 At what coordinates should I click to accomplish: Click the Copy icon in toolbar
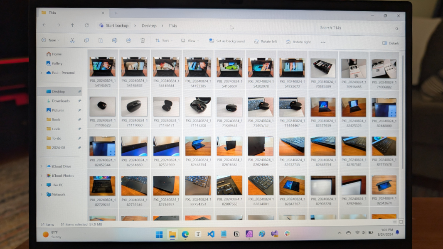86,40
